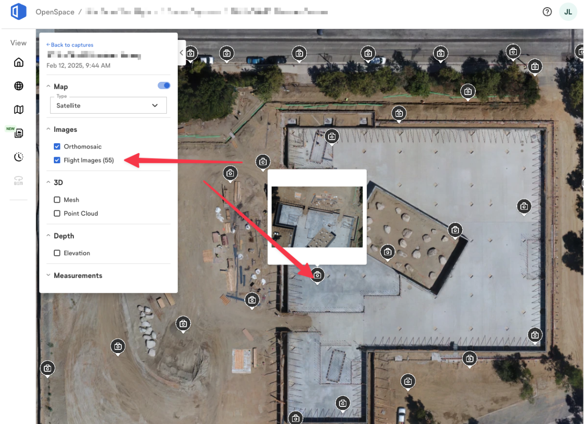This screenshot has width=584, height=424.
Task: Click the BIM sidebar icon
Action: [18, 180]
